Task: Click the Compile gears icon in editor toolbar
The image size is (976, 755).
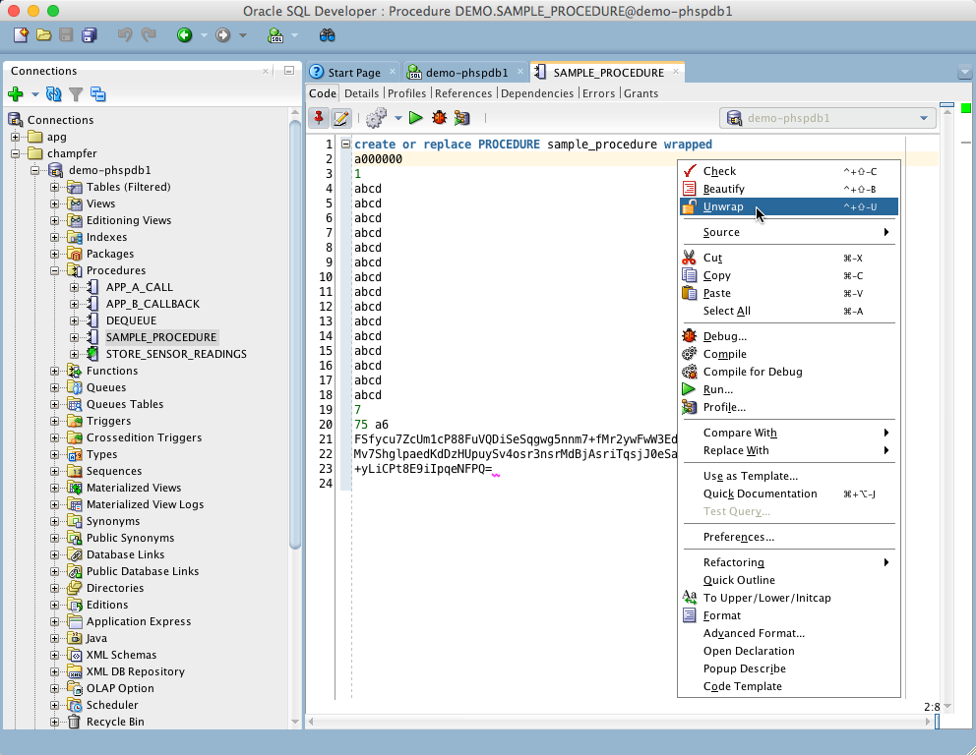Action: pyautogui.click(x=376, y=118)
